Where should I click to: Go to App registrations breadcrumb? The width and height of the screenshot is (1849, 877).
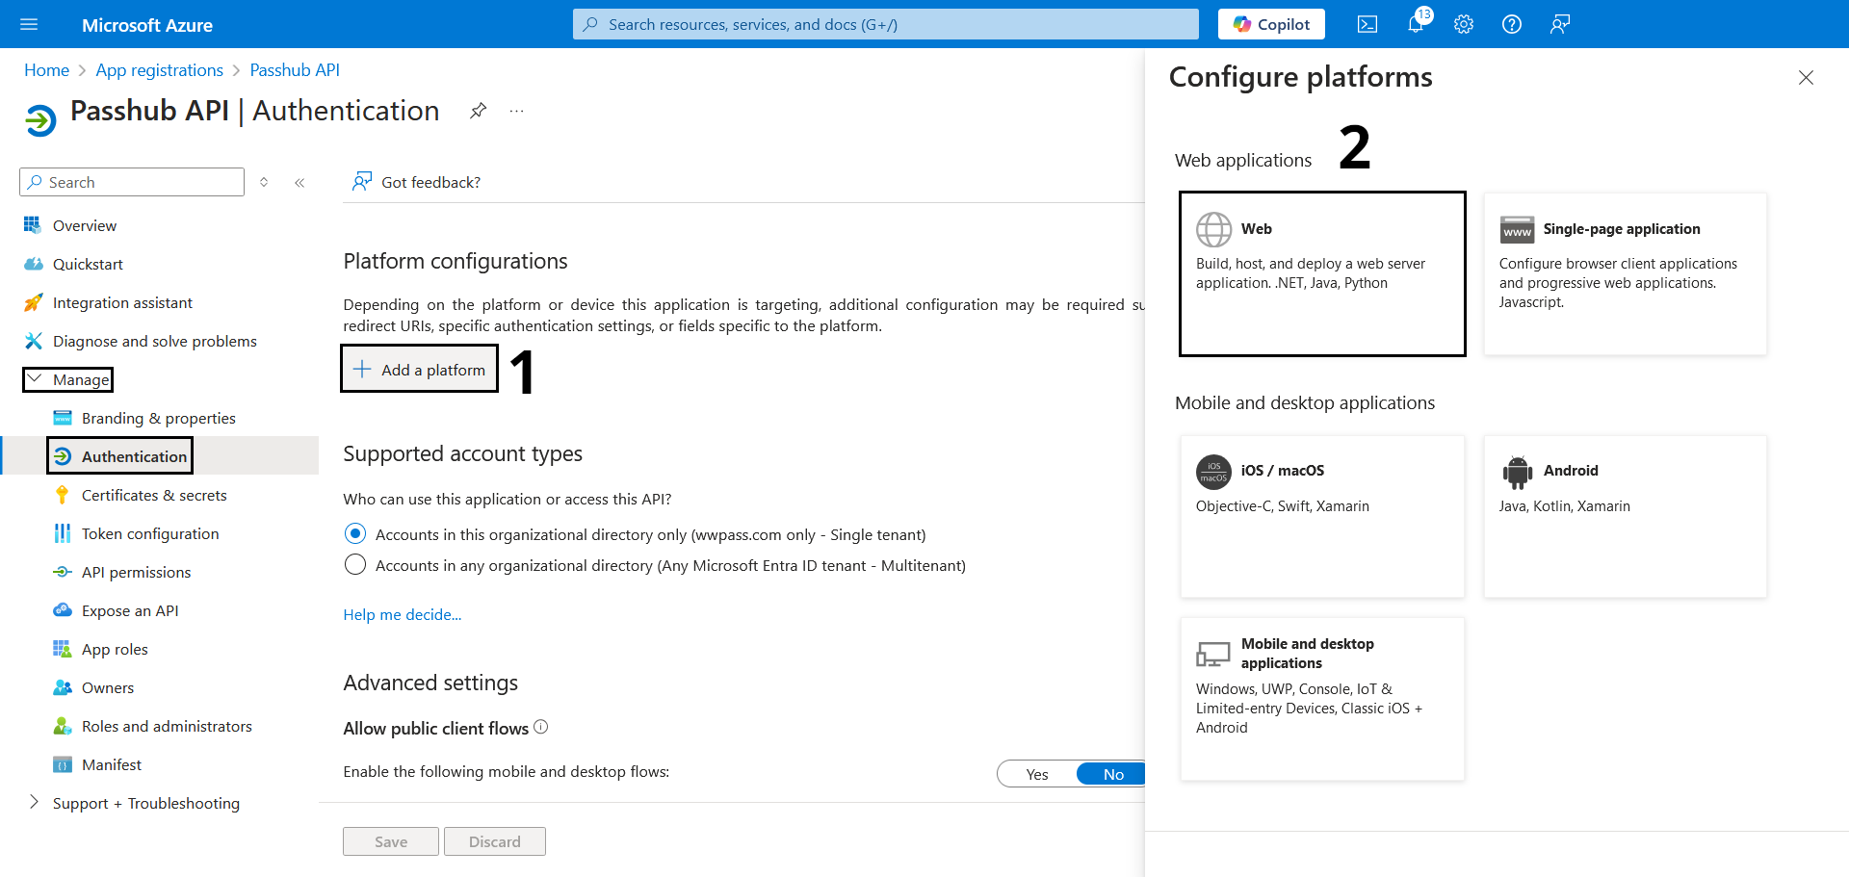(x=159, y=70)
